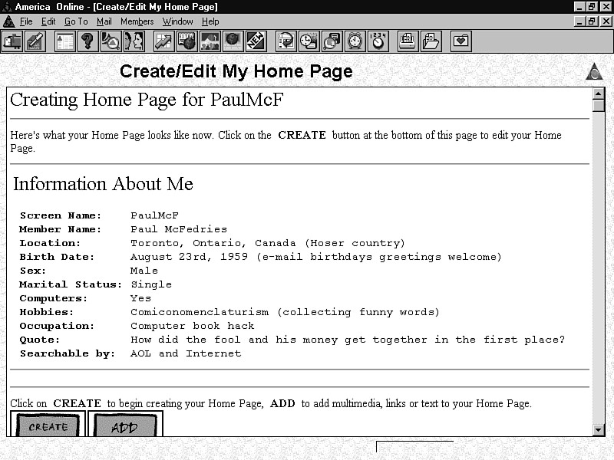Click the 'Birth Date:' label

pos(57,257)
